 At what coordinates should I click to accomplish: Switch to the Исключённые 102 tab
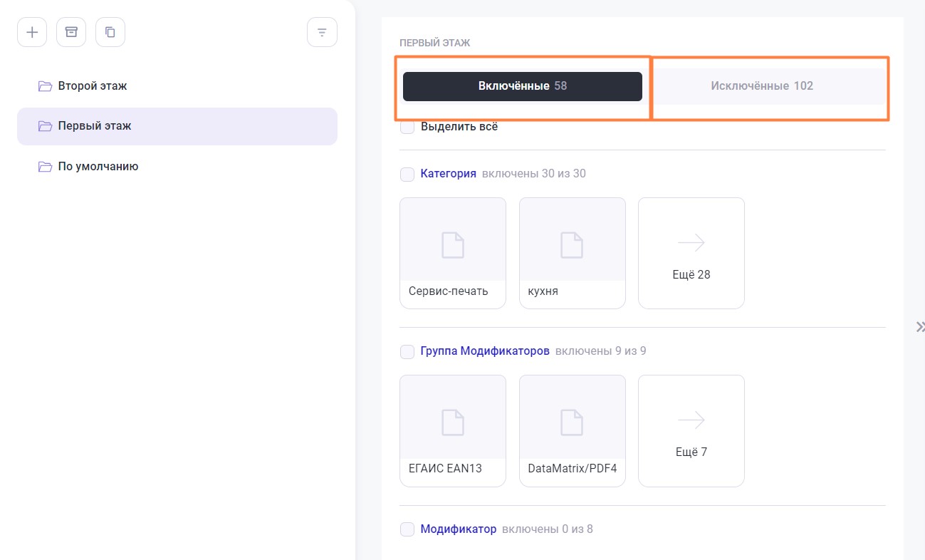tap(761, 86)
